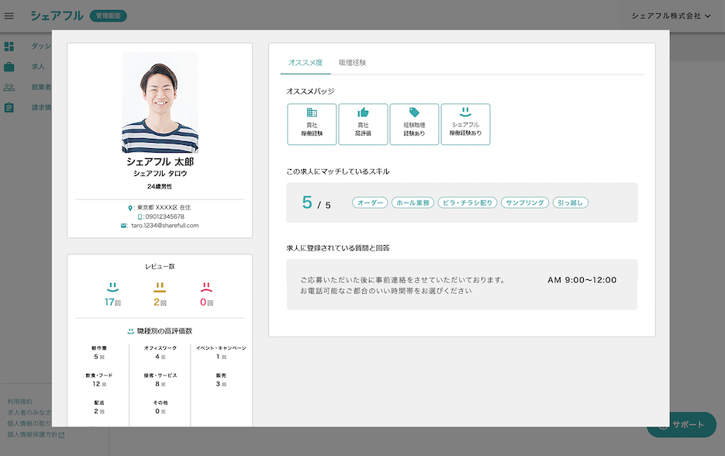Viewport: 725px width, 456px height.
Task: Expand the シェアフル株式会社 account dropdown
Action: 671,16
